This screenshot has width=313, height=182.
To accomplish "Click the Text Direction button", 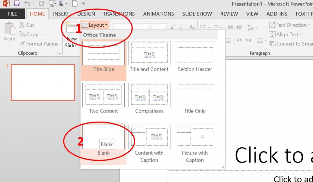I will click(289, 25).
